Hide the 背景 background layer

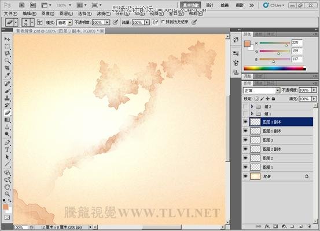pos(245,176)
